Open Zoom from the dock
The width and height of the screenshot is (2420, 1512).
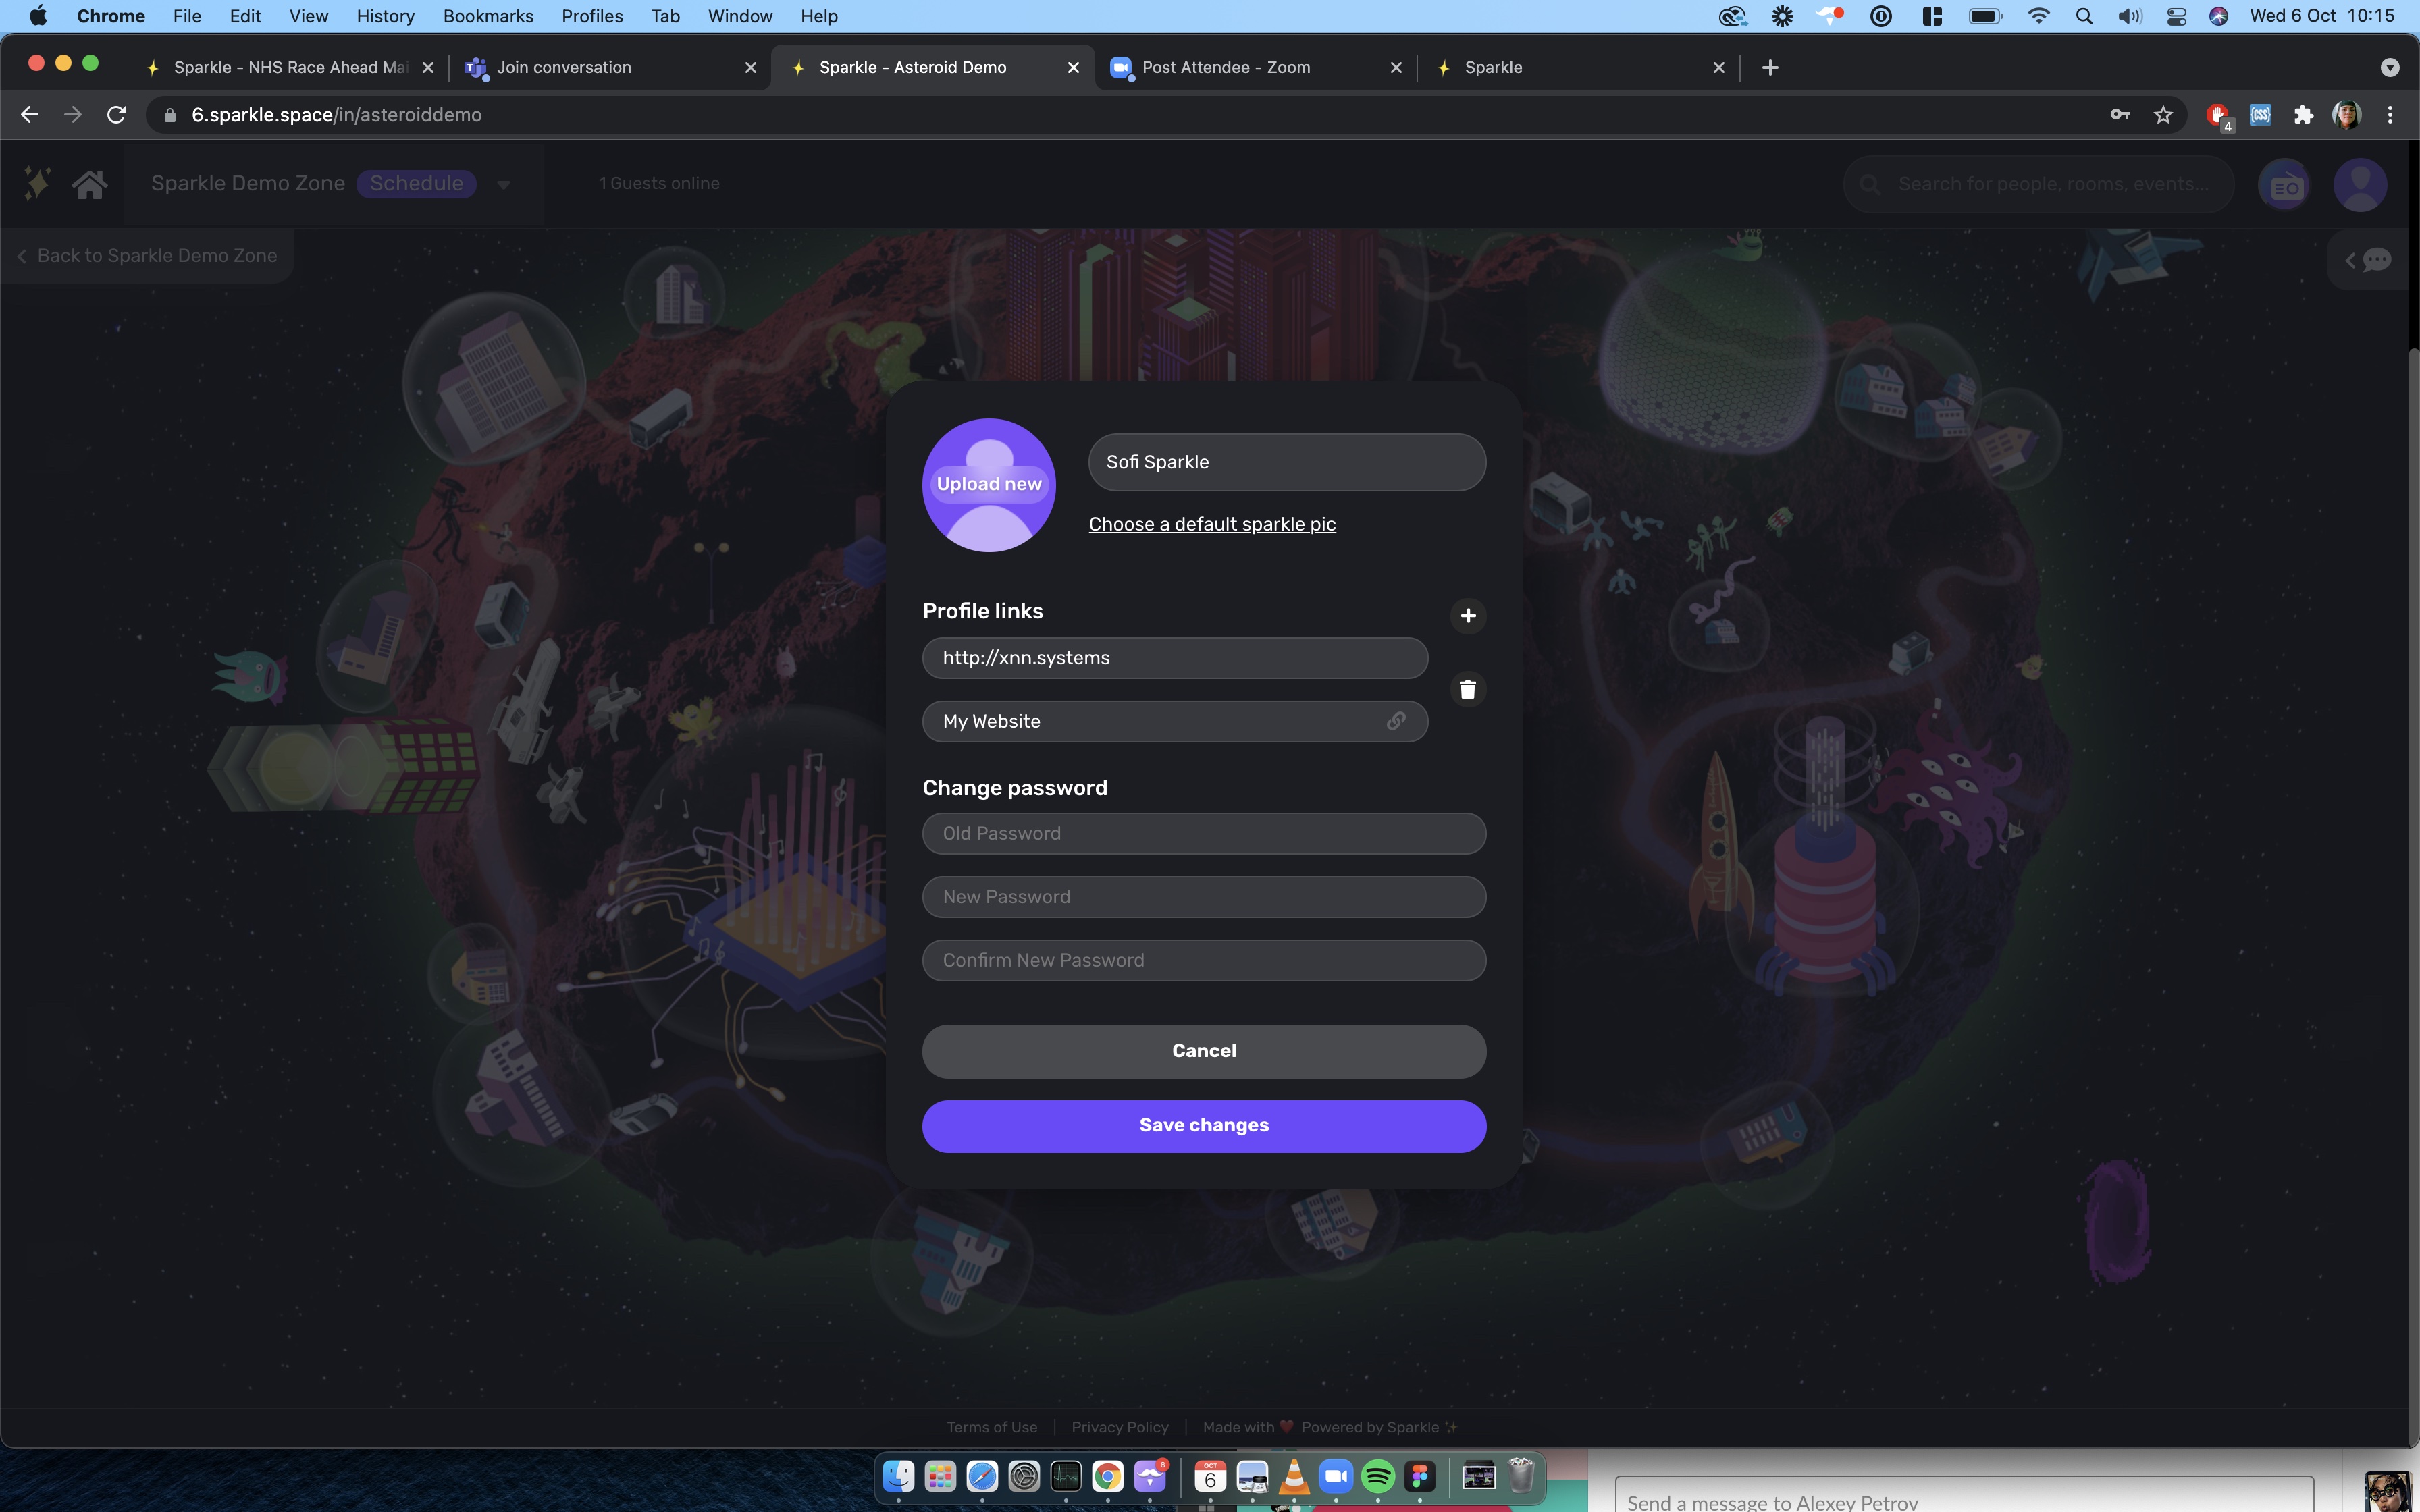(x=1336, y=1476)
